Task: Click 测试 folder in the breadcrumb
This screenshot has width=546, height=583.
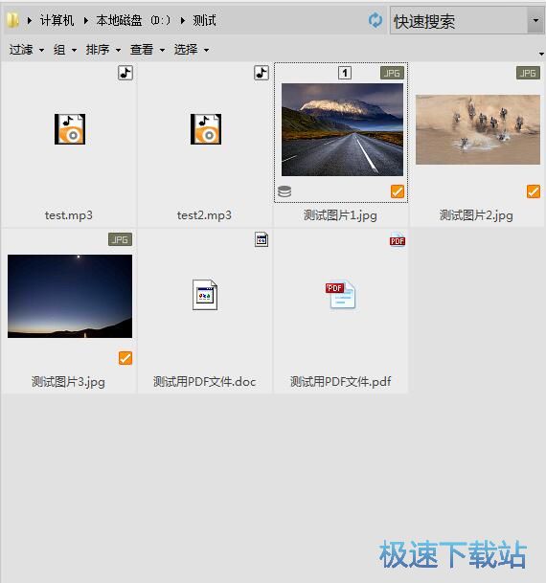Action: tap(204, 20)
